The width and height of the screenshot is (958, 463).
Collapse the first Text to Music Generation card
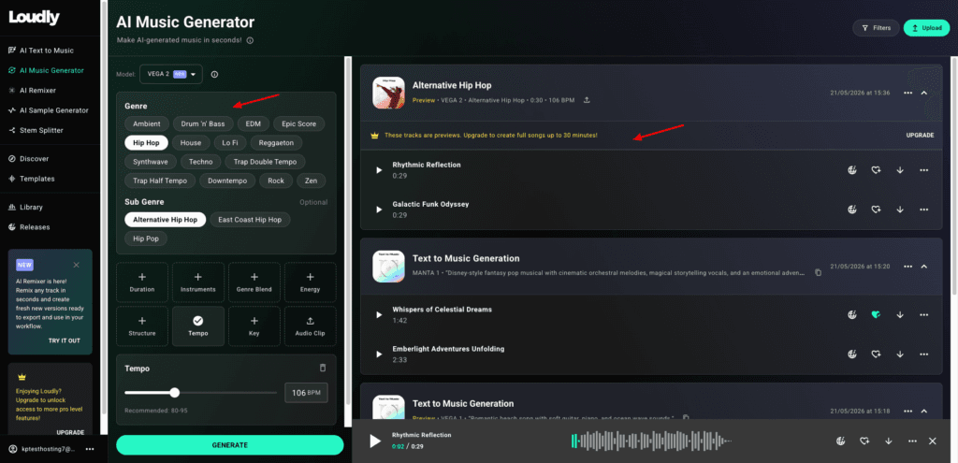[x=923, y=267]
